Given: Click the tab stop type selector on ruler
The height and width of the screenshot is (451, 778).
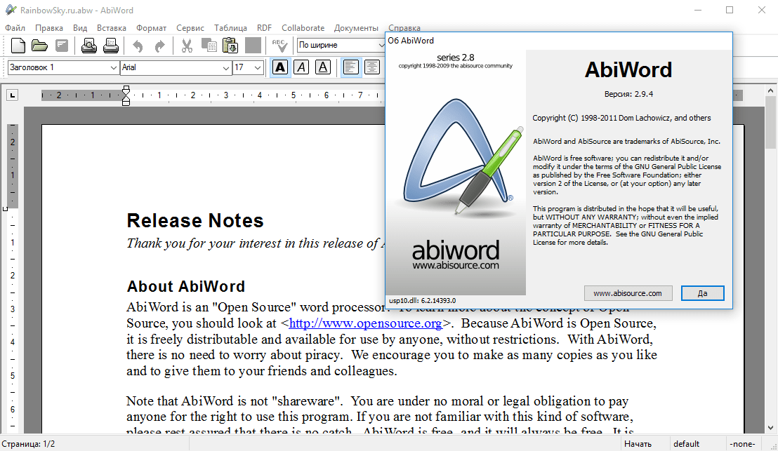Looking at the screenshot, I should tap(13, 95).
